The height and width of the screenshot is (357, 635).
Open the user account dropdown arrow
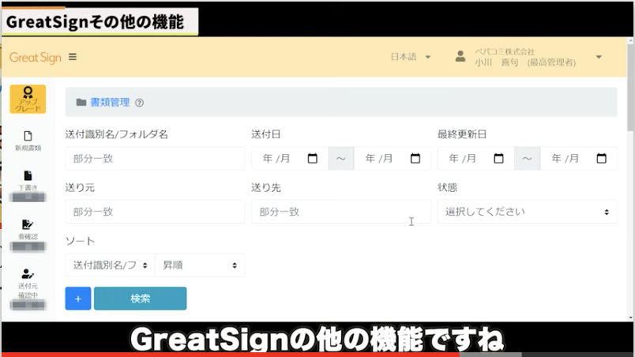point(599,57)
